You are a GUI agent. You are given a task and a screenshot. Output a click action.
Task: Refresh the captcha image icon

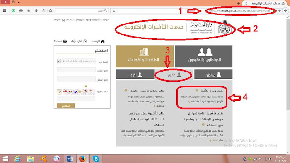click(59, 91)
